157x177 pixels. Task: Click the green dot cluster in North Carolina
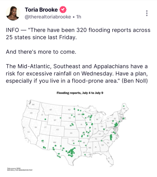coord(111,137)
